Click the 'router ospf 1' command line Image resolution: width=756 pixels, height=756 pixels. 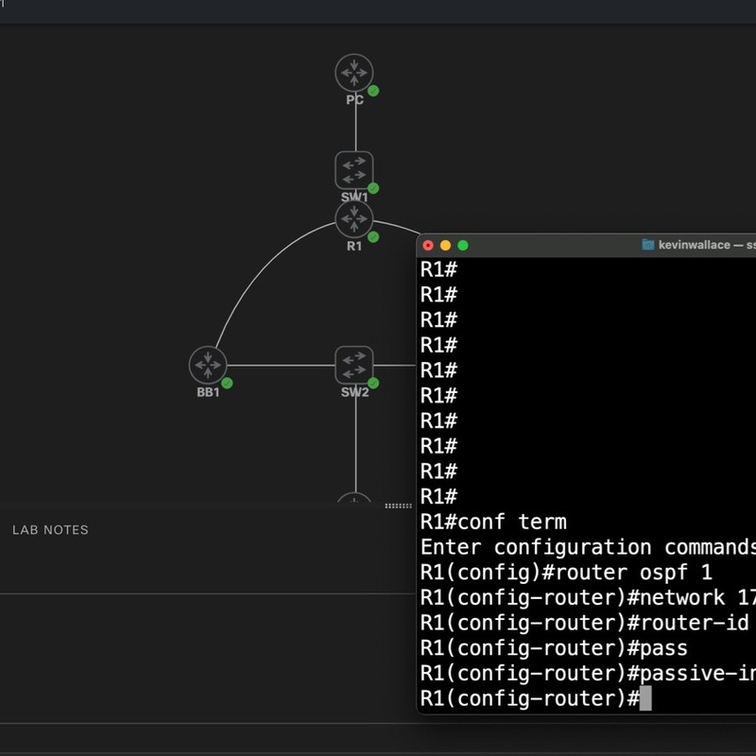coord(566,573)
